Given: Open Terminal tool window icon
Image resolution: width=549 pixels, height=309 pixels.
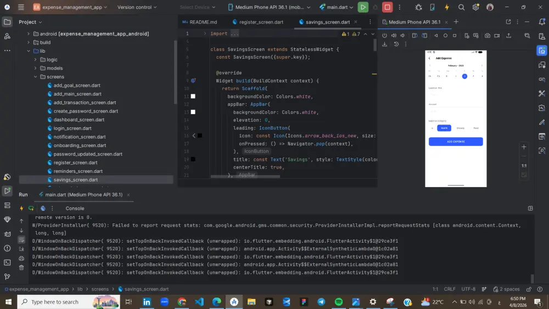Looking at the screenshot, I should pyautogui.click(x=7, y=262).
